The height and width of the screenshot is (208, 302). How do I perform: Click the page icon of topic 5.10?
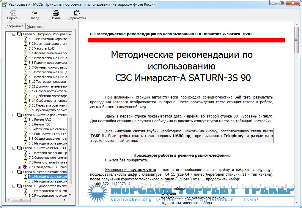(x=26, y=82)
